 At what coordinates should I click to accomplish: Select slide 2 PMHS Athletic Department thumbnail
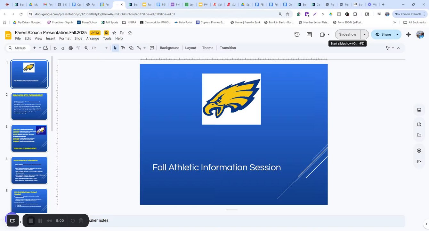pyautogui.click(x=29, y=106)
